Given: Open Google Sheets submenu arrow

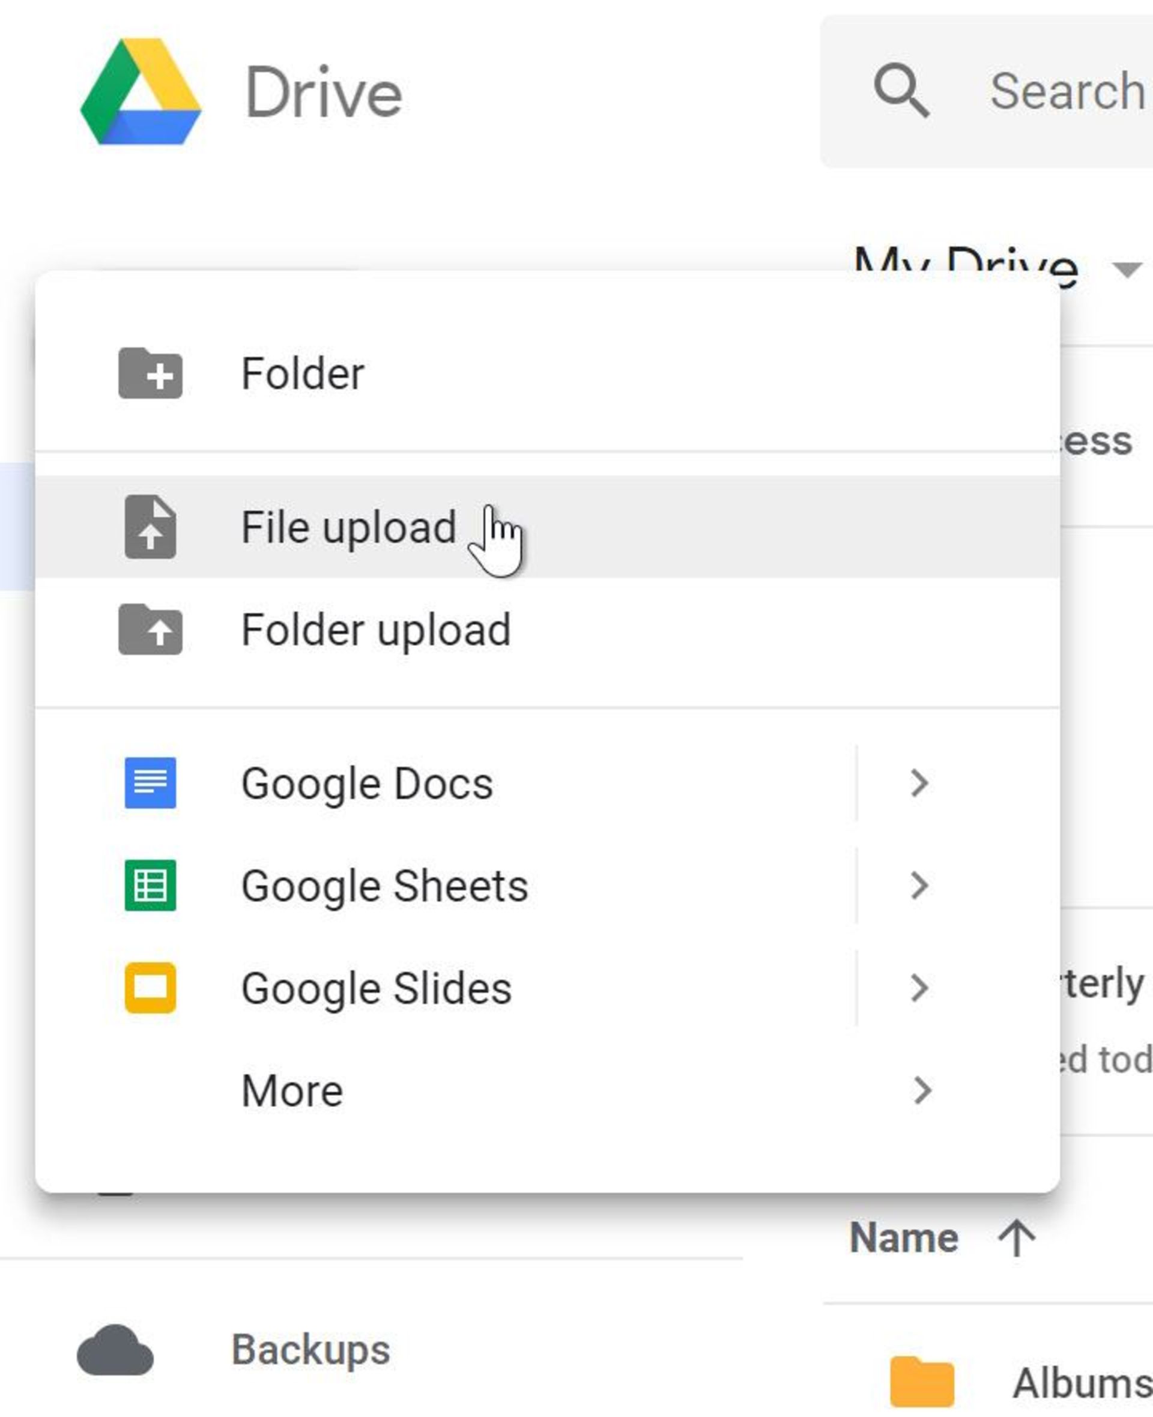Looking at the screenshot, I should click(919, 886).
